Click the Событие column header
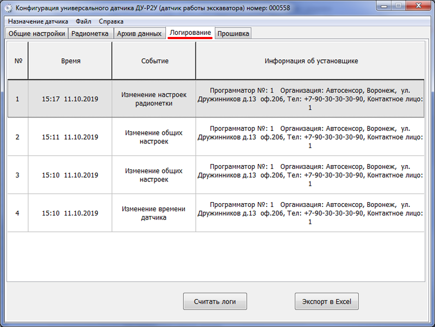The image size is (435, 327). (154, 61)
